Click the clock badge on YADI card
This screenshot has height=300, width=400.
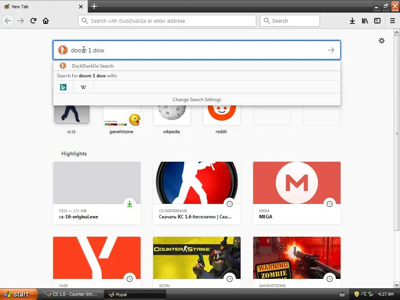click(x=130, y=279)
